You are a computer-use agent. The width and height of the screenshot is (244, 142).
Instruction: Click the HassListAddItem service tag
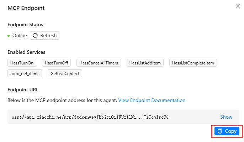pos(145,63)
